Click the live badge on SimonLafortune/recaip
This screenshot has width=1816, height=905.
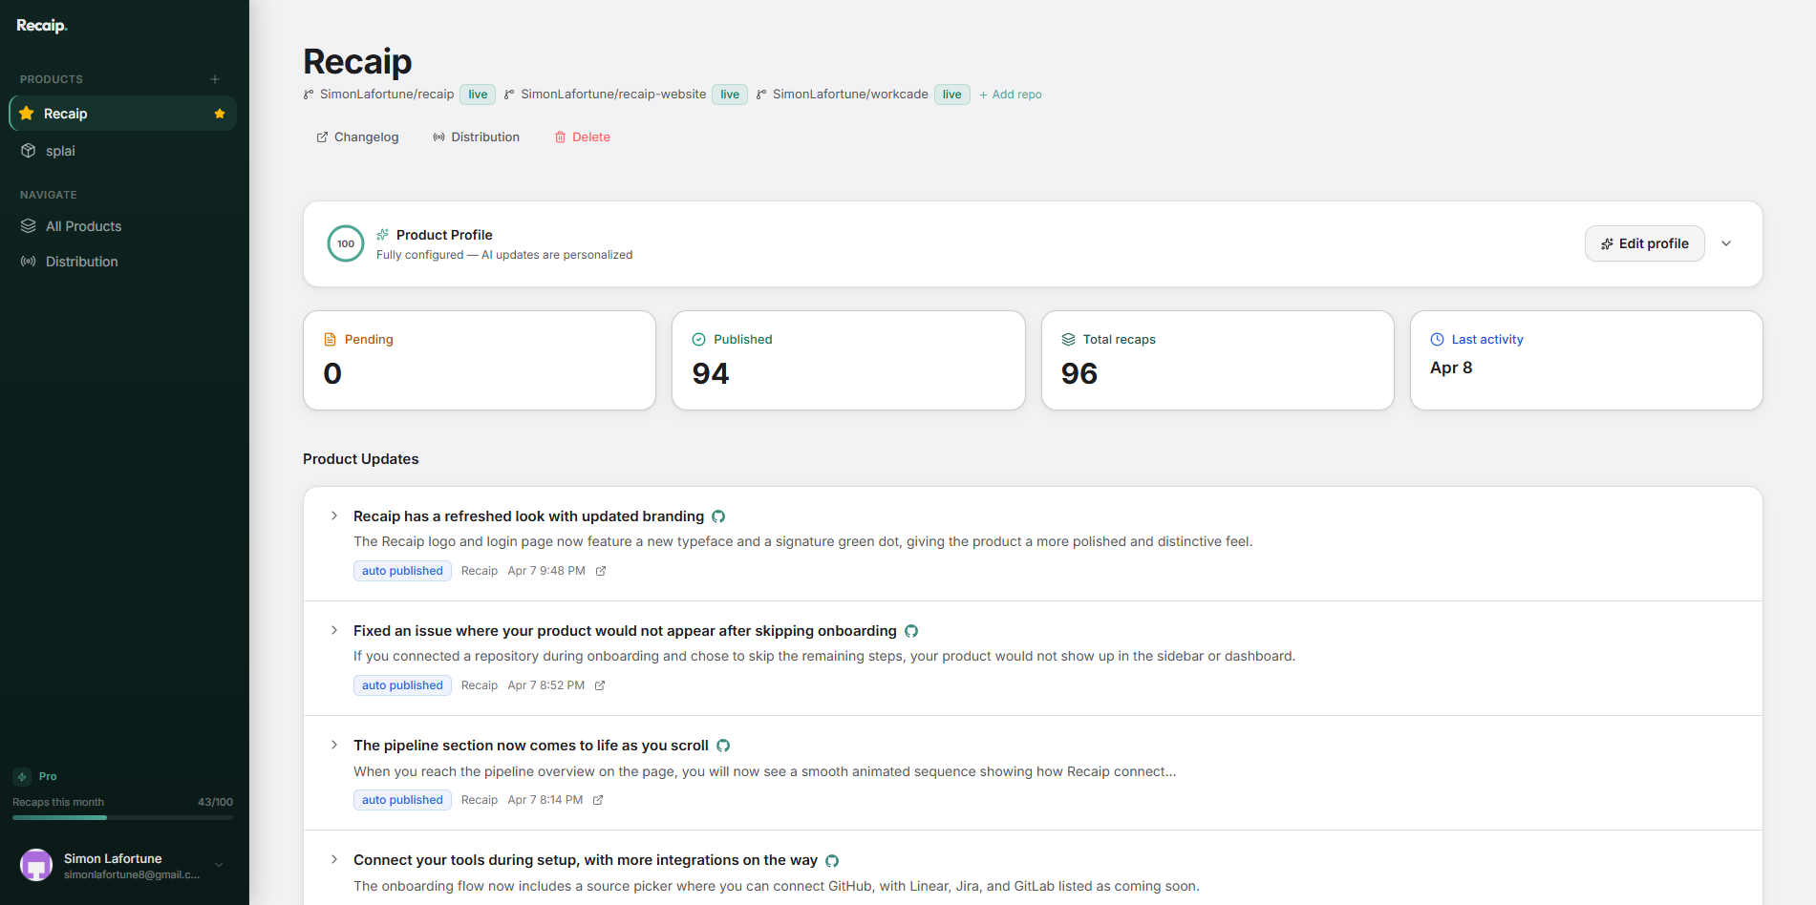[477, 95]
